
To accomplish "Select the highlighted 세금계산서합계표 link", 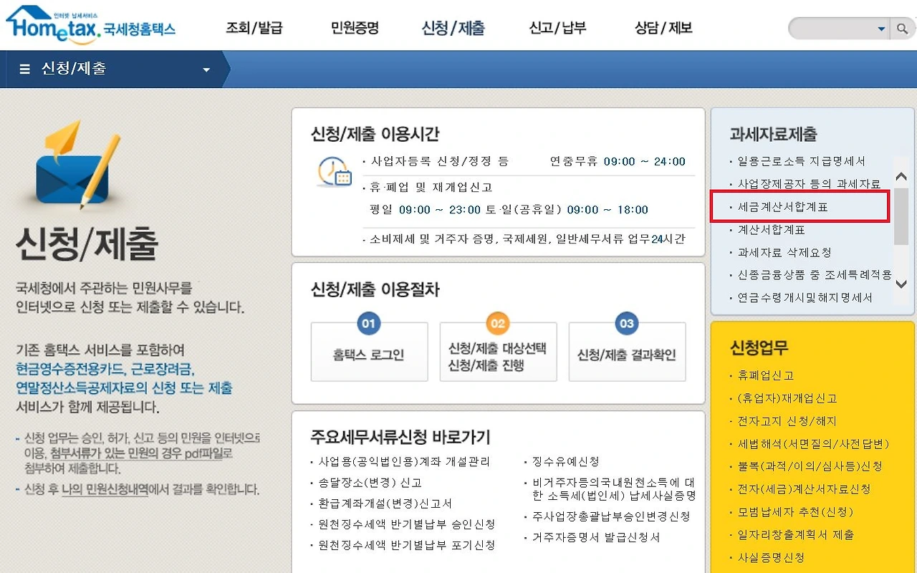I will click(782, 207).
